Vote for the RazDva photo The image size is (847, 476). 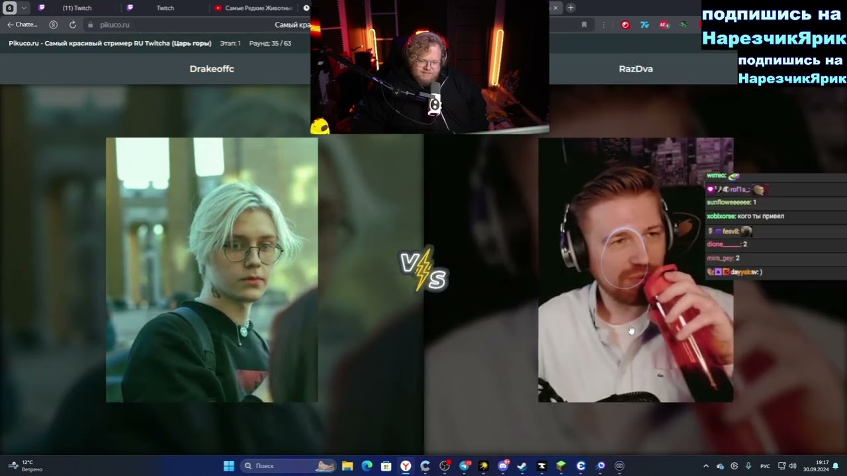635,270
